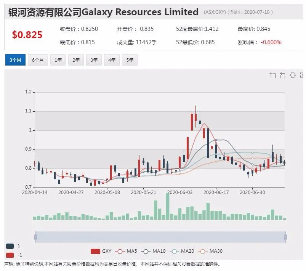Click the restore chart hexagon icon
The image size is (306, 271).
292,75
